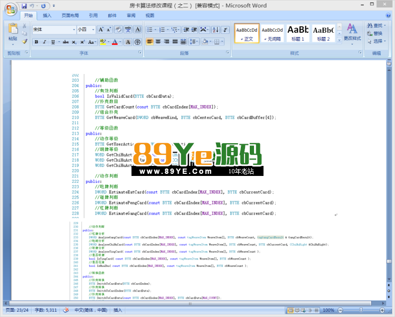Click 替换 replace button

pyautogui.click(x=375, y=33)
